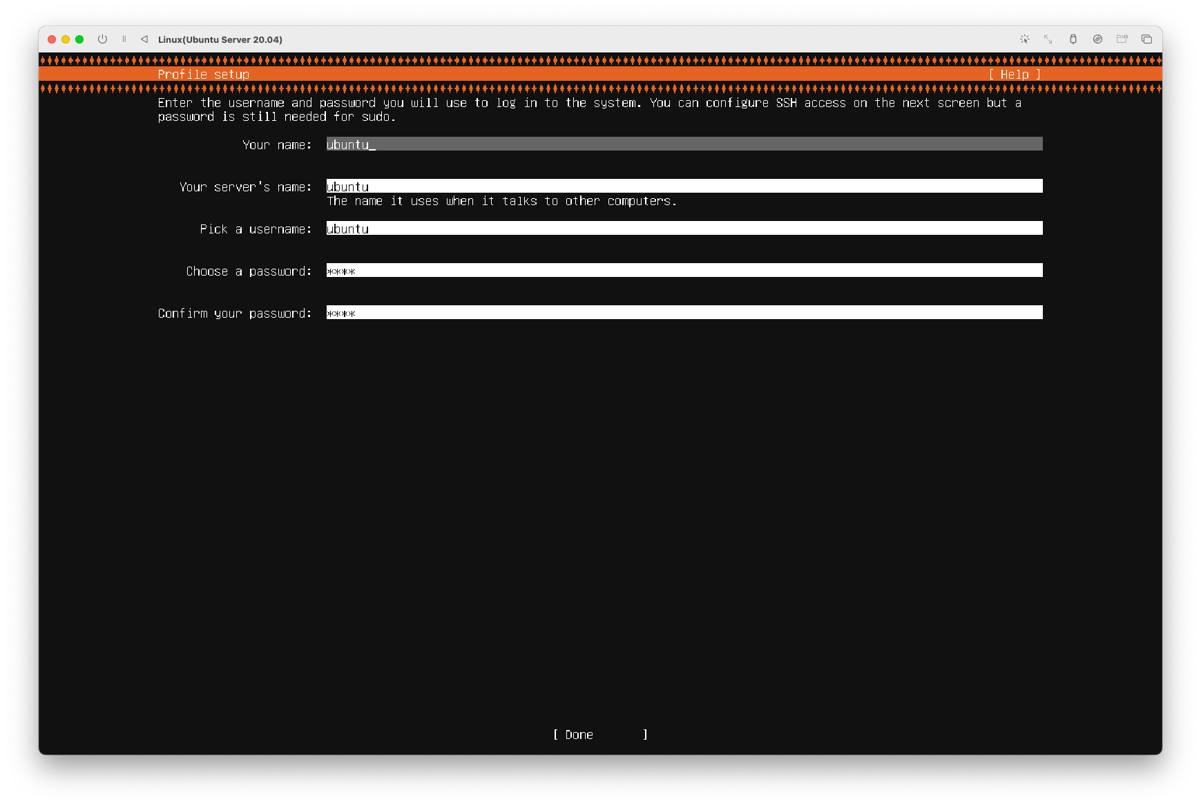Screen dimensions: 1201x806
Task: Click the Done button
Action: [600, 735]
